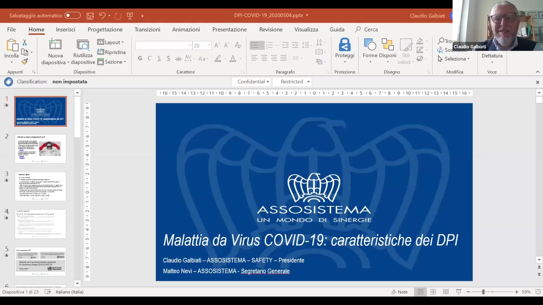
Task: Click the zoom slider handle
Action: click(483, 292)
